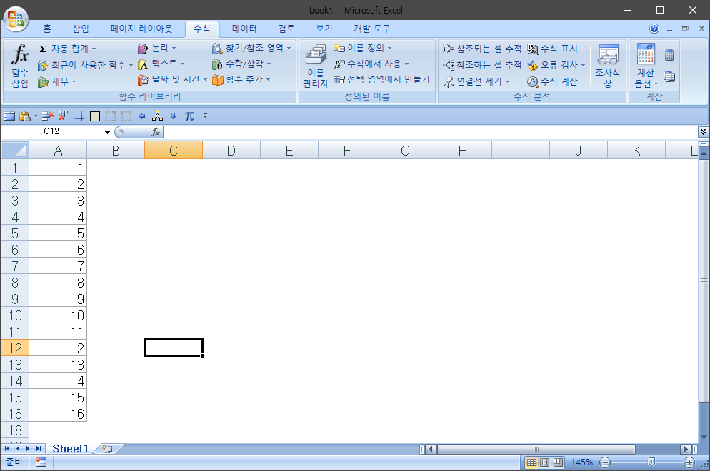Toggle 수식 표시 (Show Formulas)
This screenshot has width=710, height=471.
[552, 49]
